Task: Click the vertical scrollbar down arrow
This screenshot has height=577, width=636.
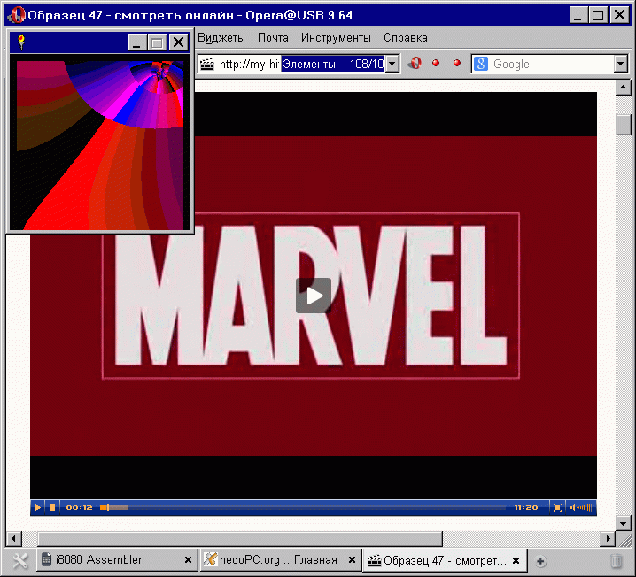Action: pyautogui.click(x=624, y=523)
